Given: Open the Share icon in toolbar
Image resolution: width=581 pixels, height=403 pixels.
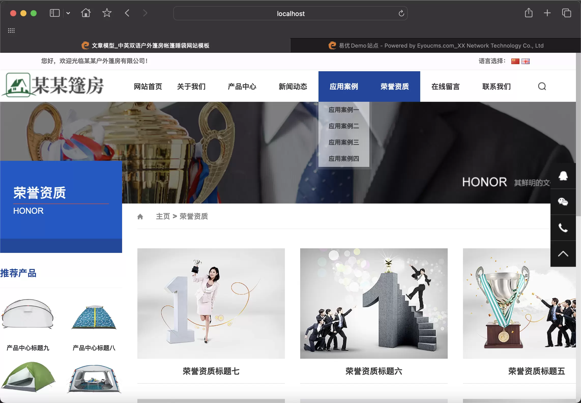Looking at the screenshot, I should 529,13.
